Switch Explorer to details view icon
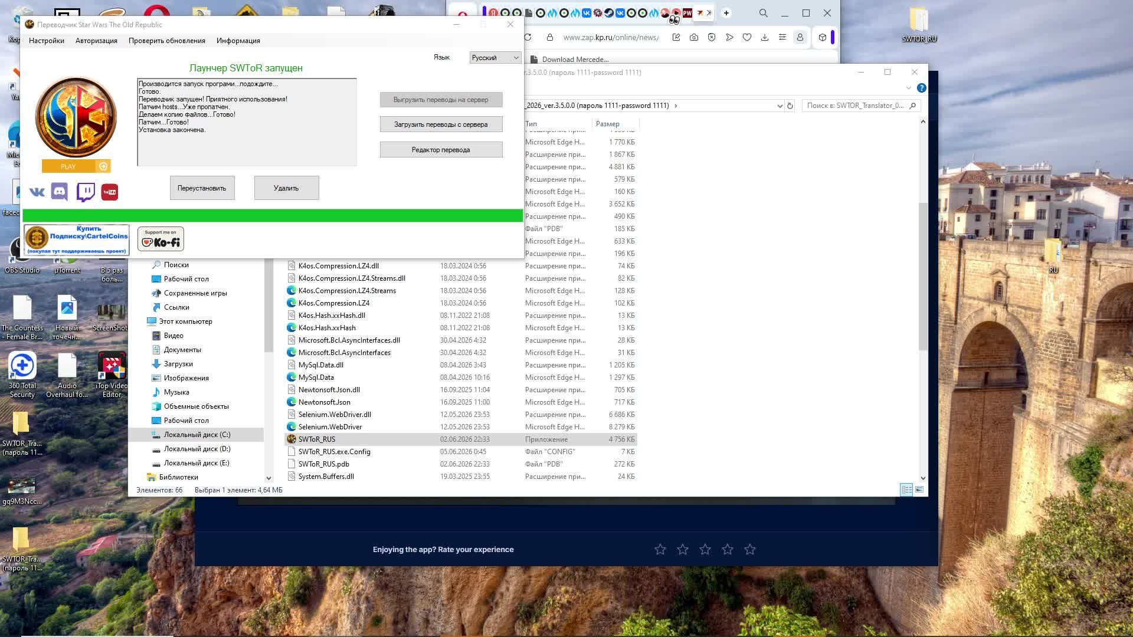Image resolution: width=1133 pixels, height=637 pixels. click(906, 490)
